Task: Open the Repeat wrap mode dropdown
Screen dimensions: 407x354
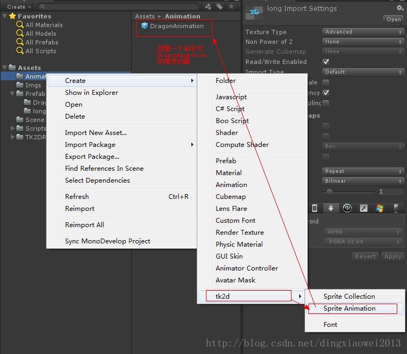Action: pyautogui.click(x=363, y=171)
